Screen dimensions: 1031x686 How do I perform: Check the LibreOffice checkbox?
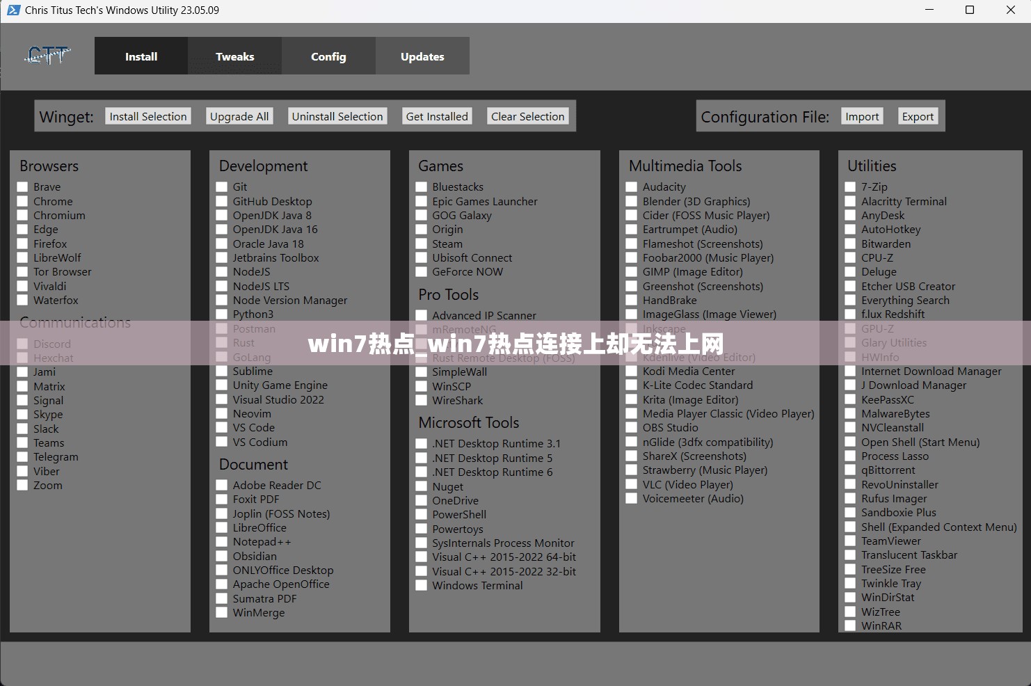point(222,528)
